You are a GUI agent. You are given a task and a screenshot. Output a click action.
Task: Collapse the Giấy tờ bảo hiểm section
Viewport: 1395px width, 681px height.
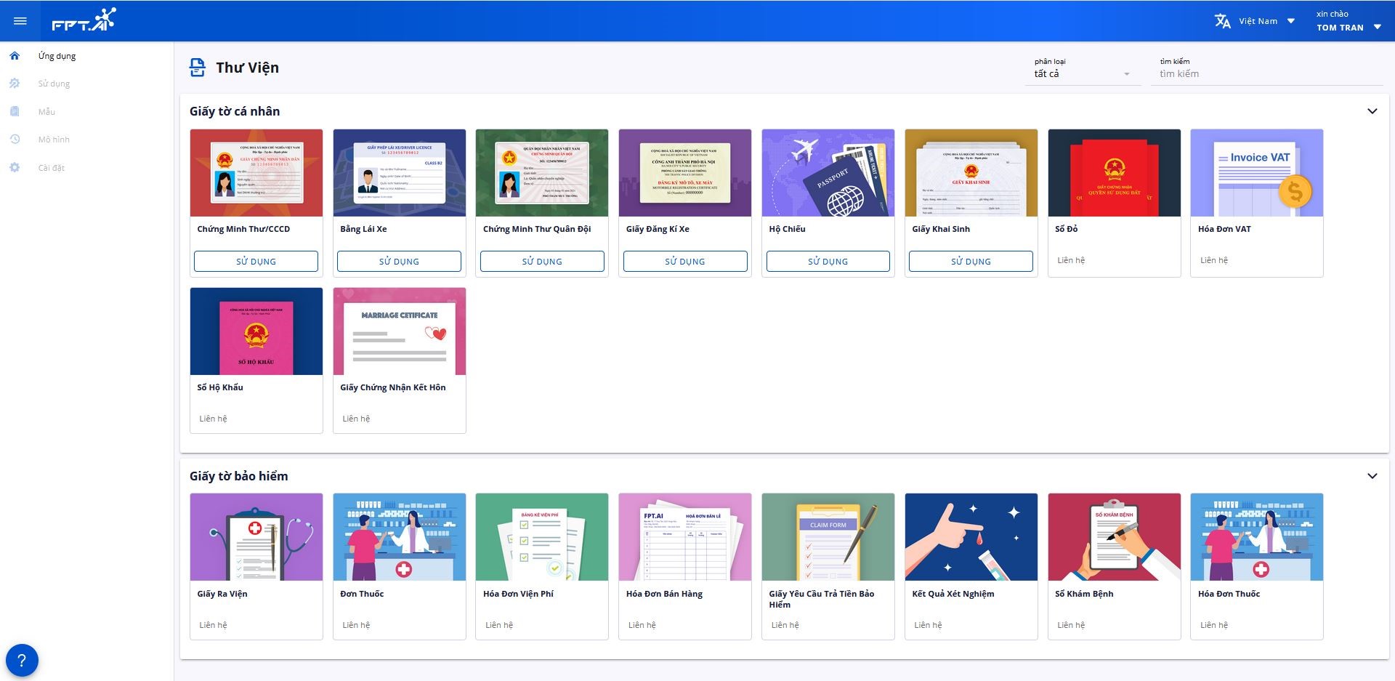point(1372,476)
